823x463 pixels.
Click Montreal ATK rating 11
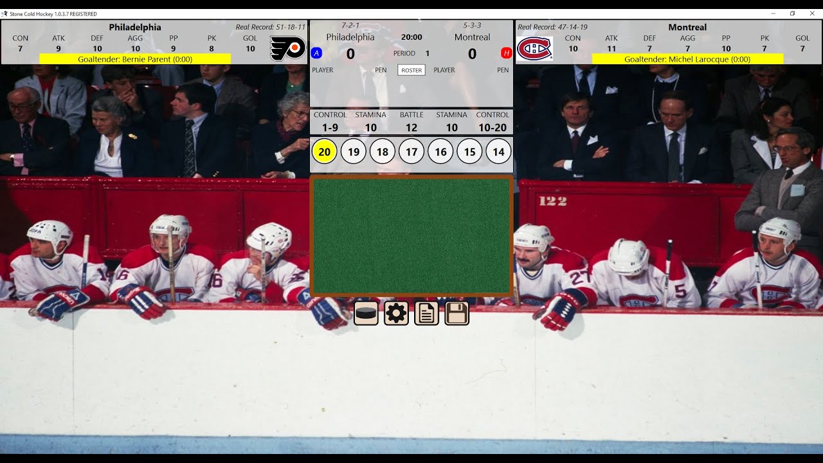[x=611, y=48]
